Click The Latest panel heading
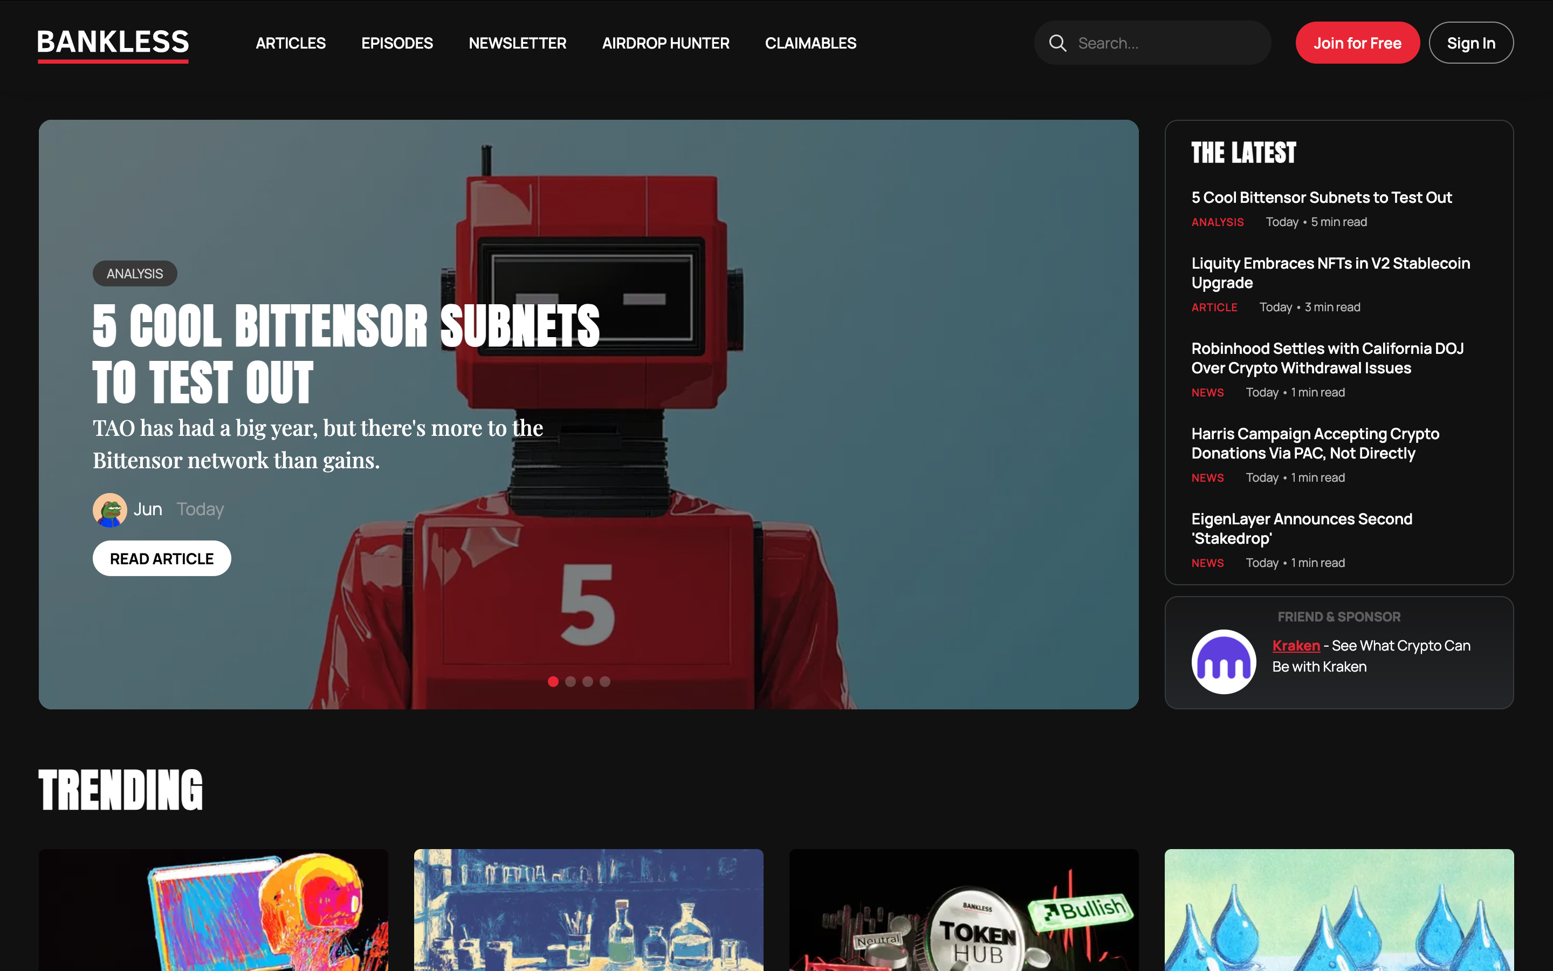This screenshot has width=1553, height=971. click(x=1243, y=153)
